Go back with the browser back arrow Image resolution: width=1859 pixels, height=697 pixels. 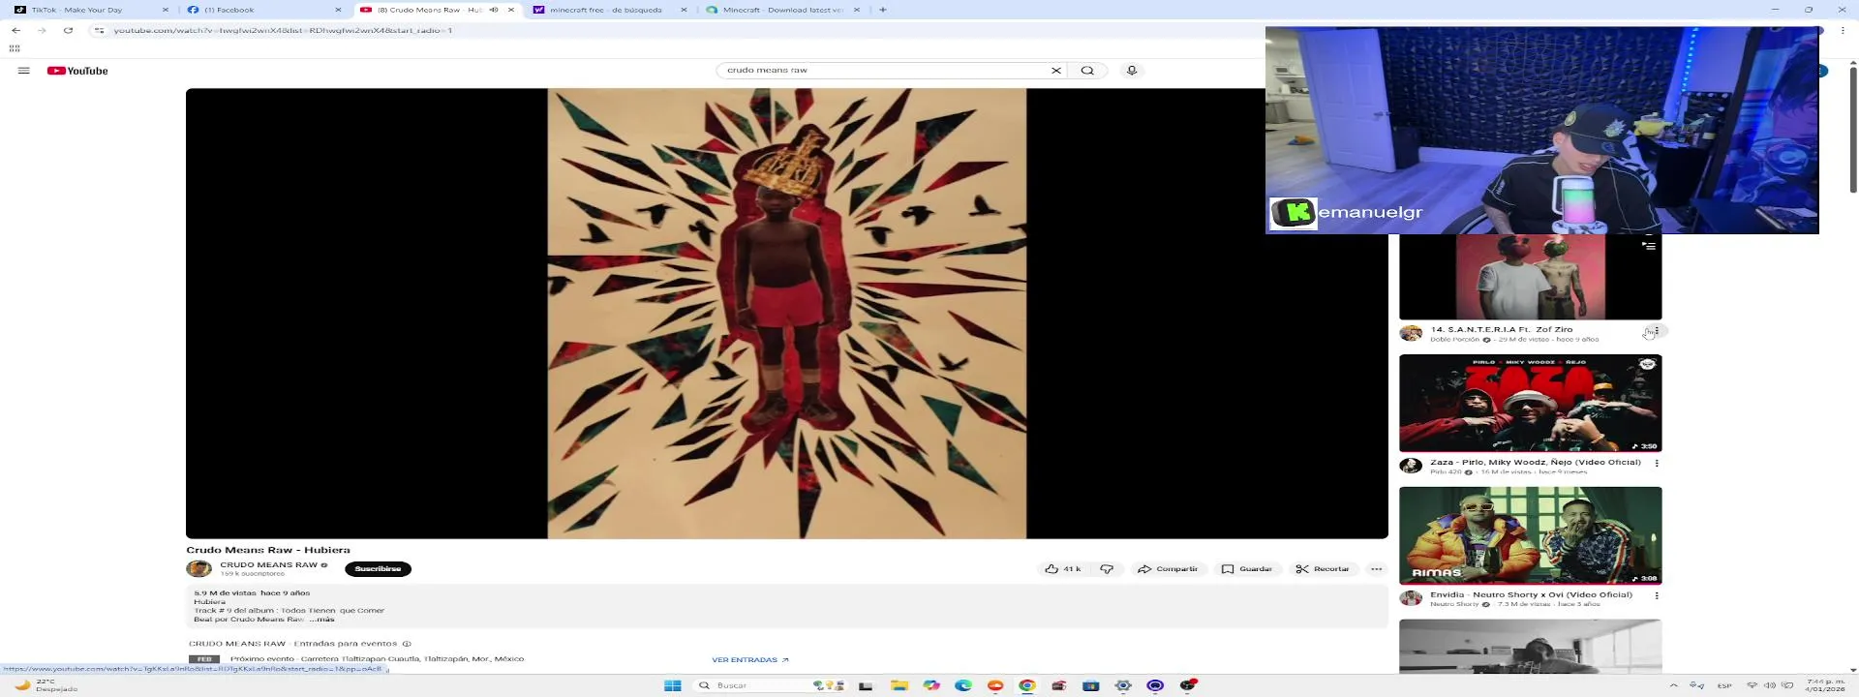[15, 30]
